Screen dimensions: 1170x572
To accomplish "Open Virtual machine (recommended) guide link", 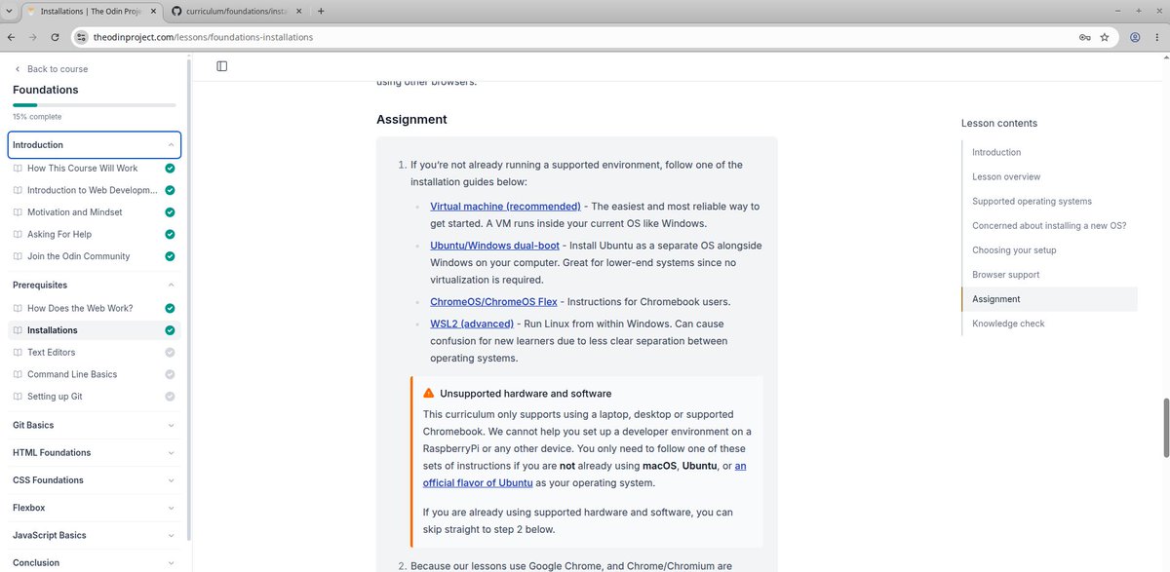I will click(x=505, y=206).
